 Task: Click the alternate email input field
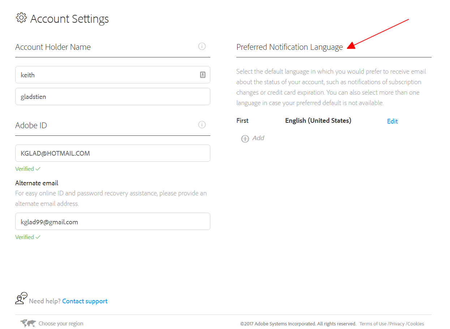tap(112, 221)
